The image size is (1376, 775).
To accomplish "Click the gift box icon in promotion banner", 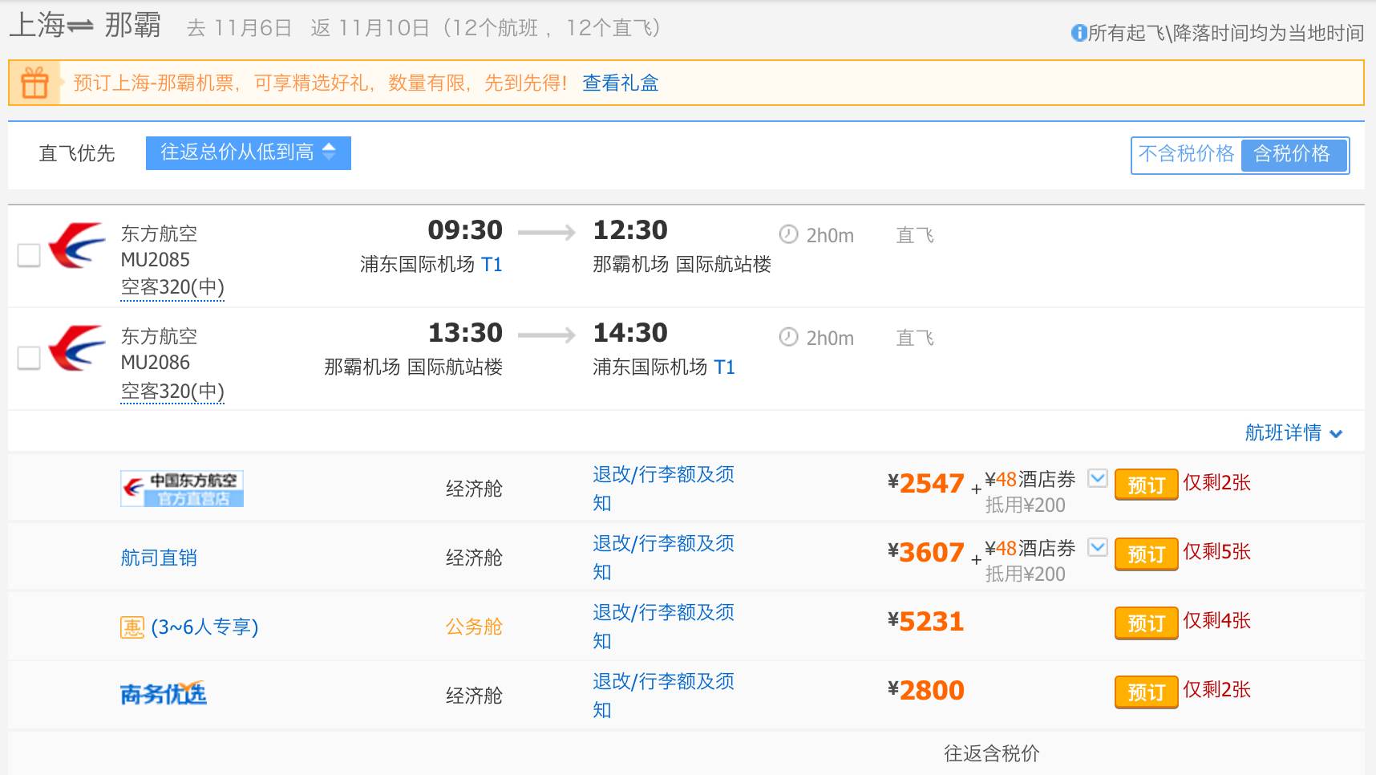I will click(36, 83).
